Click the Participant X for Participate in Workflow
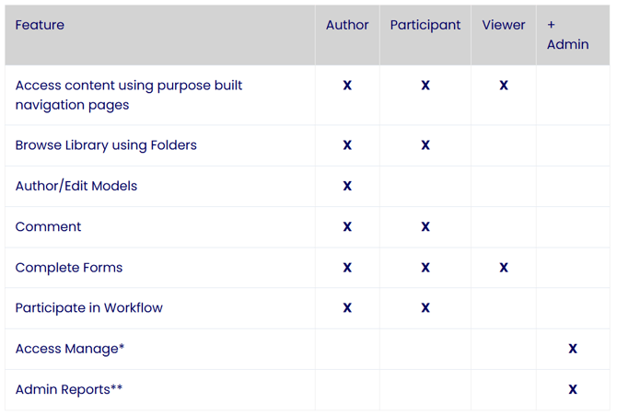The height and width of the screenshot is (414, 617). [425, 308]
